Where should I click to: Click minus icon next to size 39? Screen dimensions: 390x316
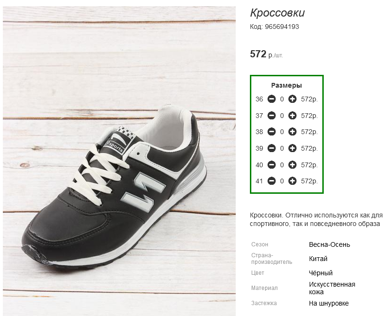click(x=271, y=148)
